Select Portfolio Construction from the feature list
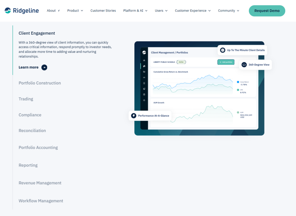The width and height of the screenshot is (296, 216). [40, 83]
